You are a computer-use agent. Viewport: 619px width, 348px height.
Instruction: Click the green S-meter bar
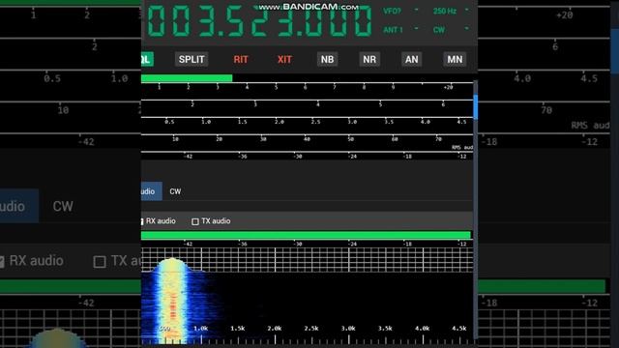187,78
